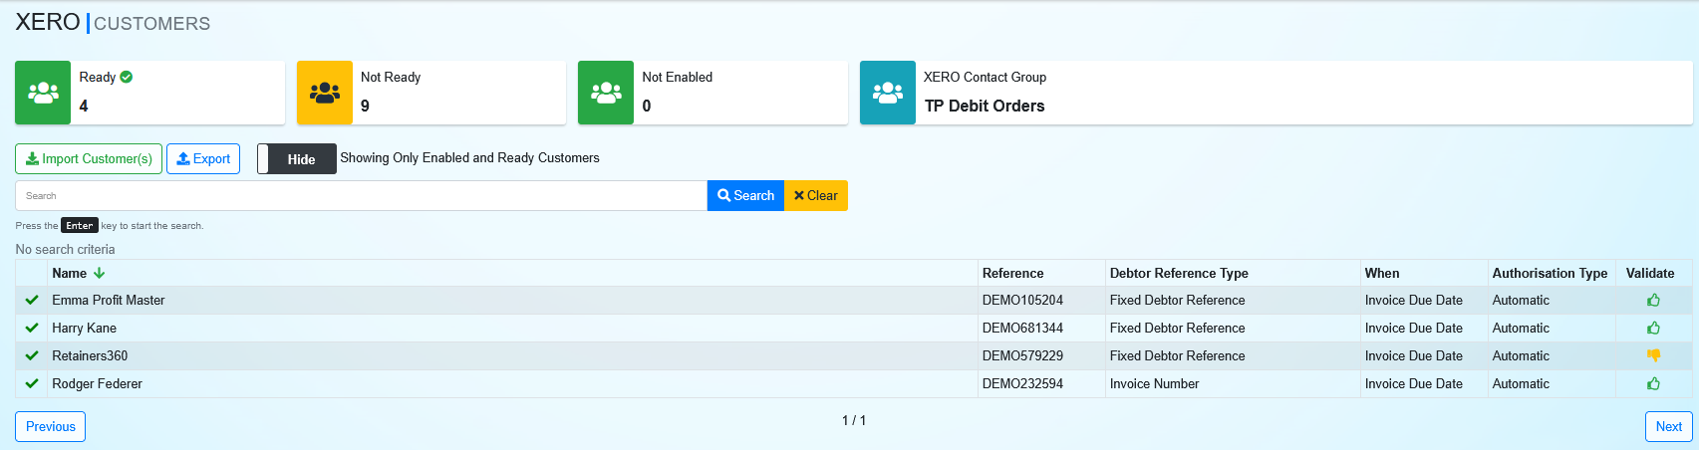The image size is (1699, 450).
Task: Click the Name column sort arrow
Action: (x=99, y=273)
